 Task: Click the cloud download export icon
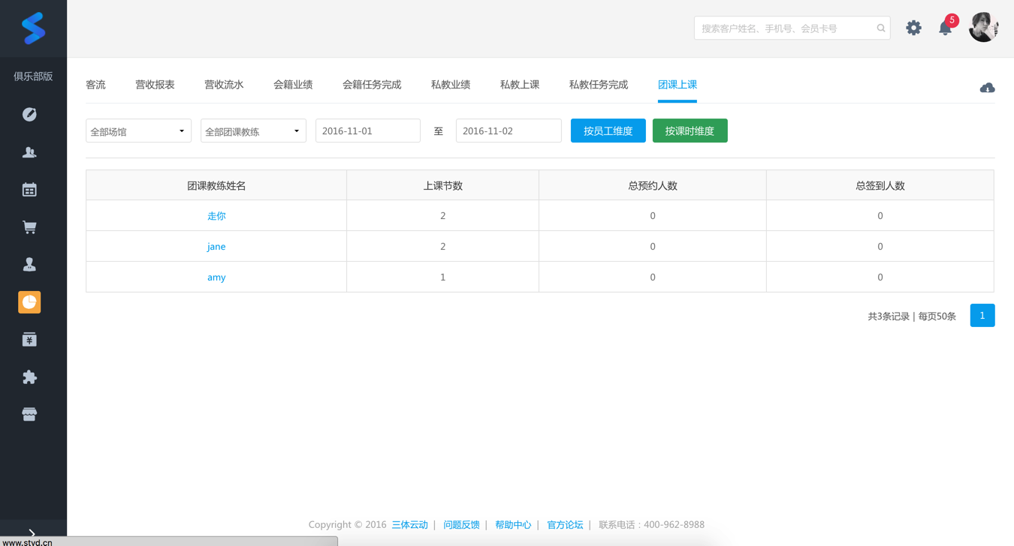coord(987,88)
